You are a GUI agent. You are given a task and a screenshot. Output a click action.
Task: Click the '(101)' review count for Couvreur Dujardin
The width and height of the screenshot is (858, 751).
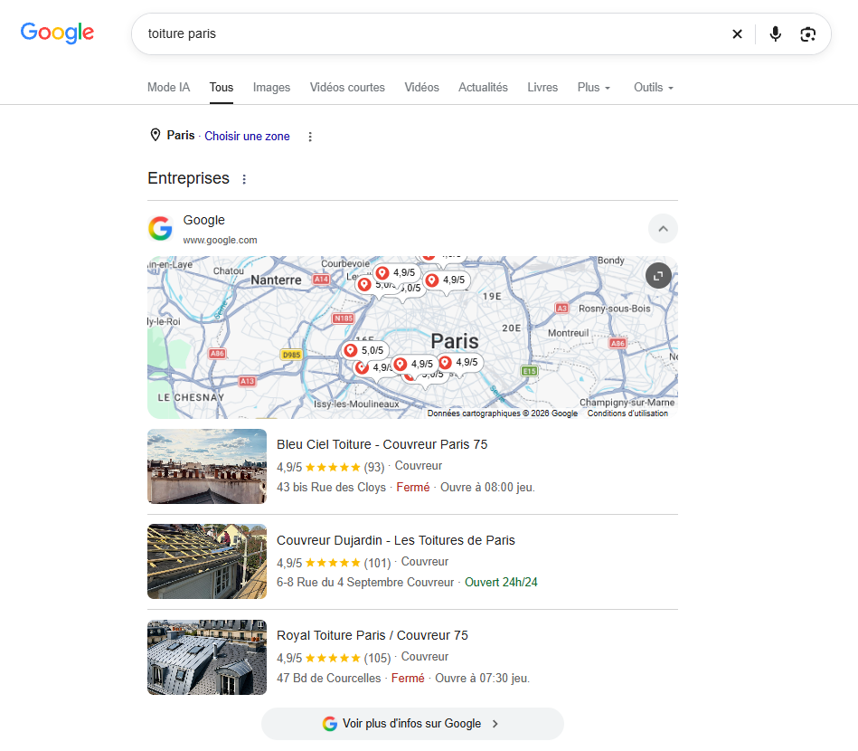(377, 563)
